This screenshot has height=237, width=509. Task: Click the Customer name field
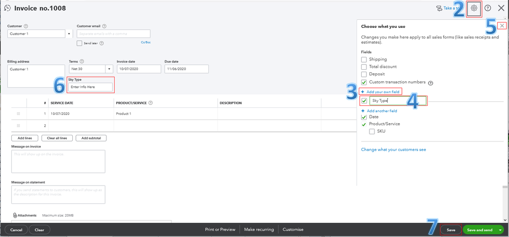[37, 34]
